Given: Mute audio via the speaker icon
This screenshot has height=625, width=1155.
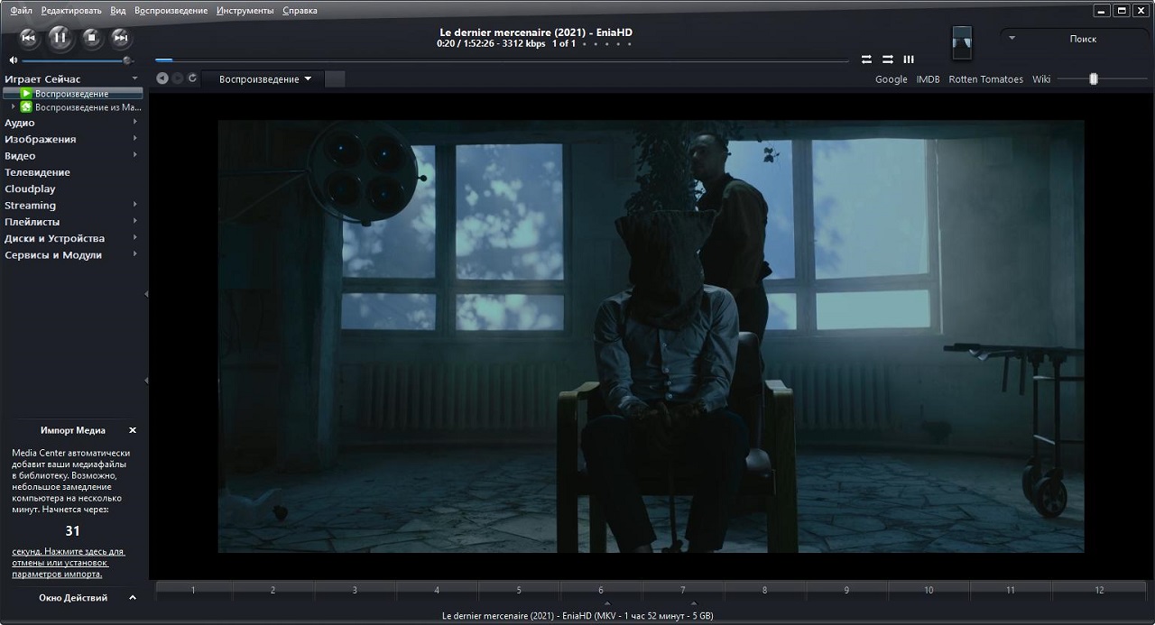Looking at the screenshot, I should 13,60.
